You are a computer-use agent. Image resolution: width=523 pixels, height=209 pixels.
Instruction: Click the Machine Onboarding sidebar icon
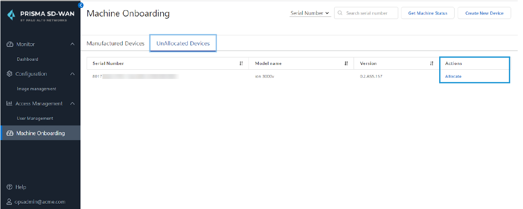pyautogui.click(x=10, y=133)
